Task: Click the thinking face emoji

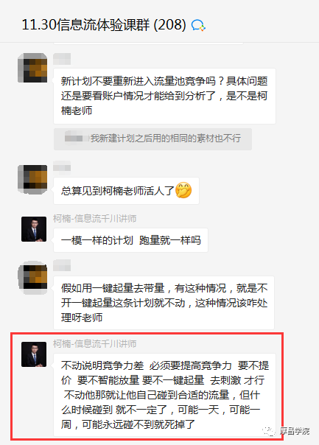Action: 183,190
